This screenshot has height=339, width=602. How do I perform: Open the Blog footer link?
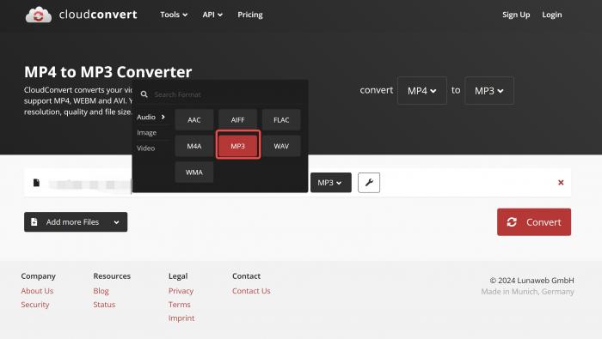pyautogui.click(x=101, y=291)
